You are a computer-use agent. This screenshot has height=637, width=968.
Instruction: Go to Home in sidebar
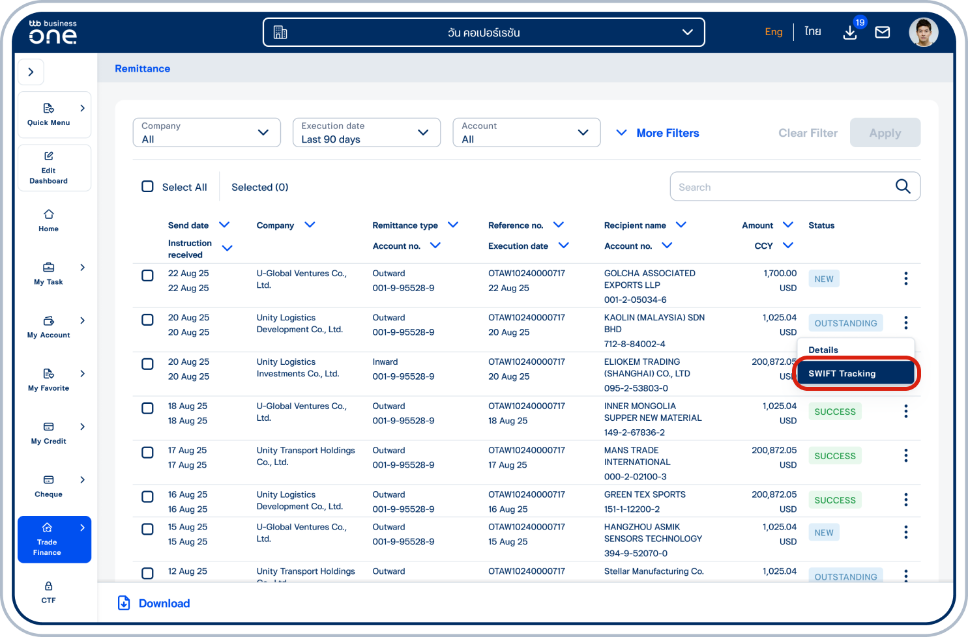[x=49, y=220]
